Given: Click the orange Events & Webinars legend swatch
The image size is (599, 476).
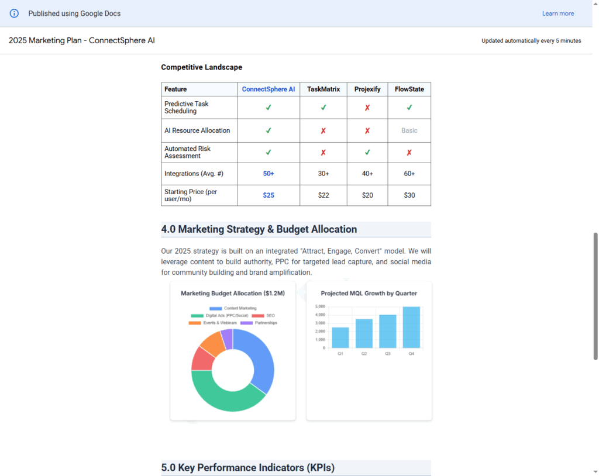Looking at the screenshot, I should [x=195, y=323].
